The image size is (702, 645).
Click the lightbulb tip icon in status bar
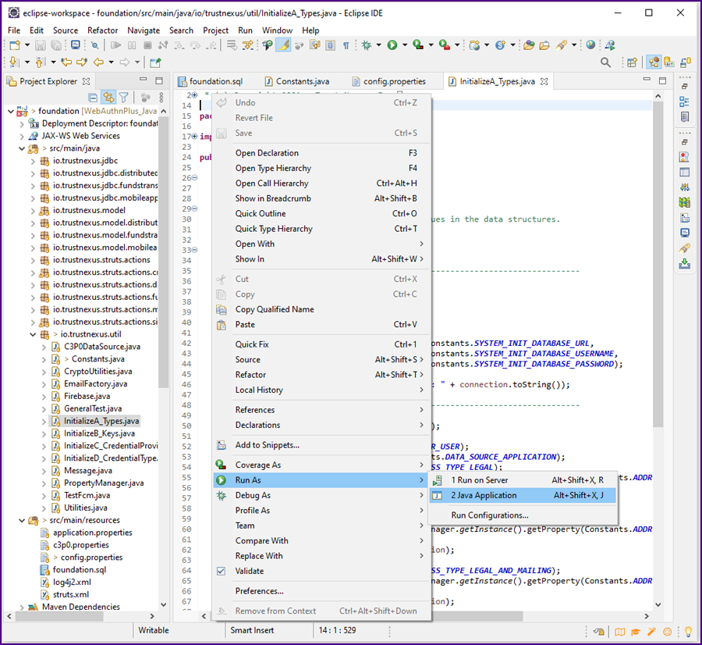pyautogui.click(x=688, y=632)
